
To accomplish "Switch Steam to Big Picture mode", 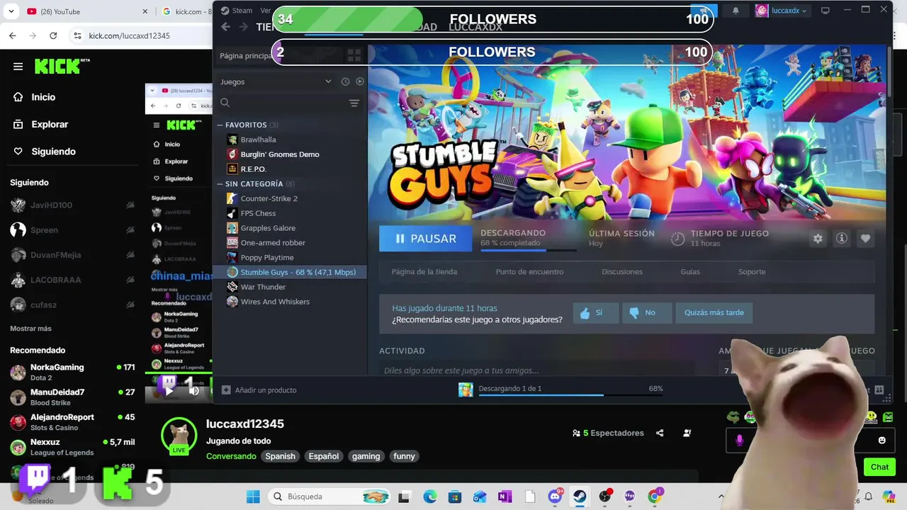I will pyautogui.click(x=825, y=11).
